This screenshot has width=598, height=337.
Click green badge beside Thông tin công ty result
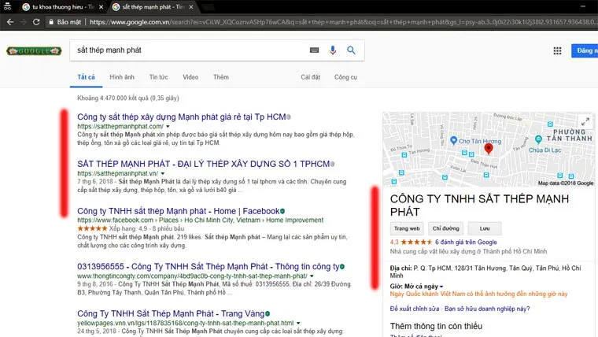click(342, 267)
